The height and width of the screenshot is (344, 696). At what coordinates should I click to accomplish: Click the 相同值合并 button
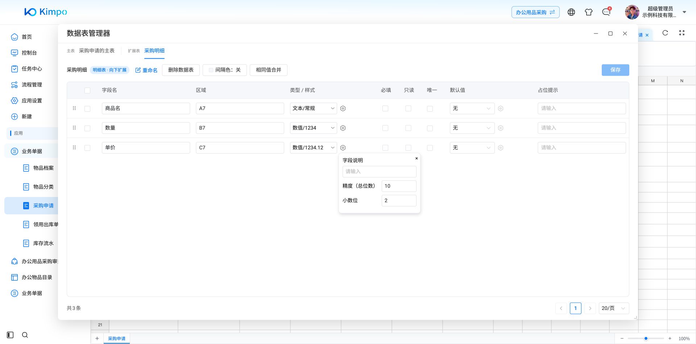coord(269,70)
